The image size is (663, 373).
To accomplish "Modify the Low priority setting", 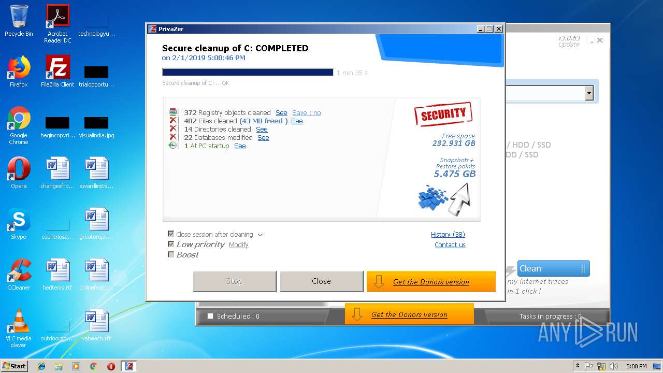I will point(239,245).
